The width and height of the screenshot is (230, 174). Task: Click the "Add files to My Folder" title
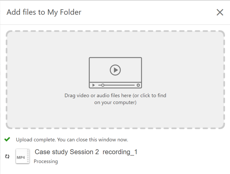coord(44,12)
